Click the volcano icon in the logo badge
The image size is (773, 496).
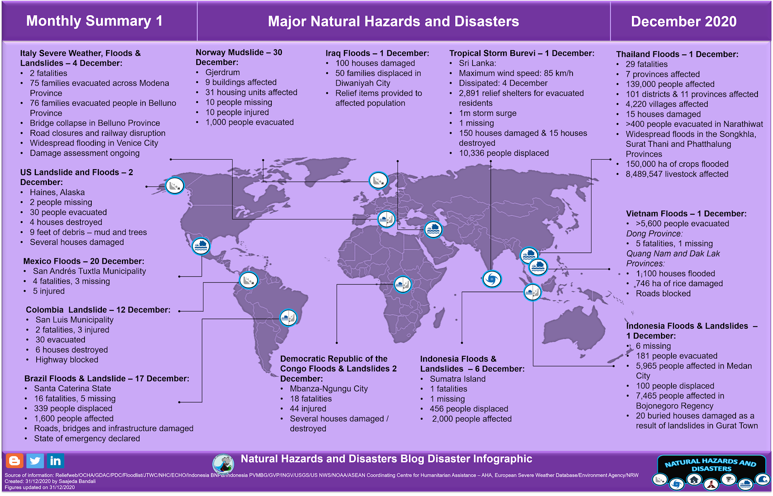coord(711,485)
